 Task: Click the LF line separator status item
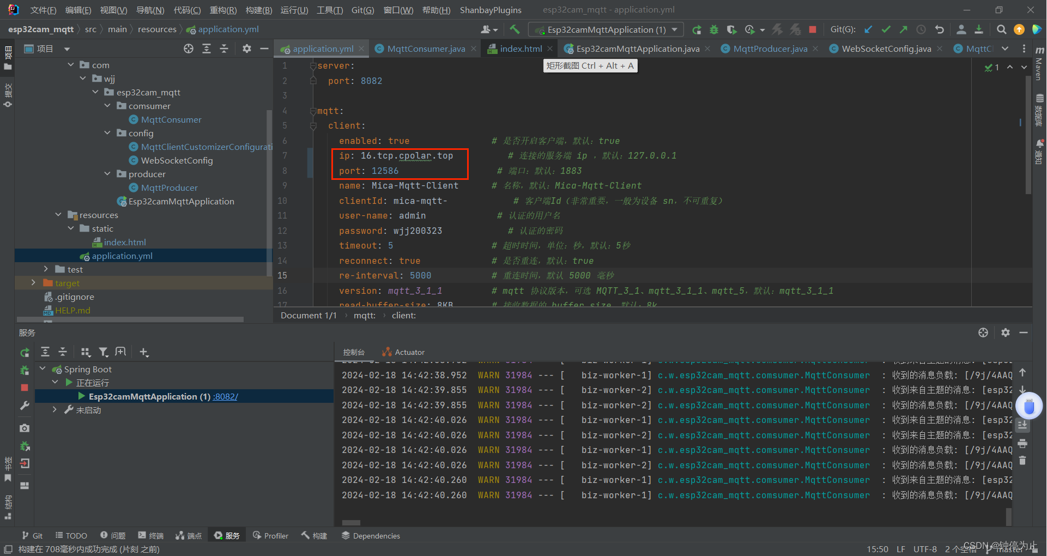901,549
